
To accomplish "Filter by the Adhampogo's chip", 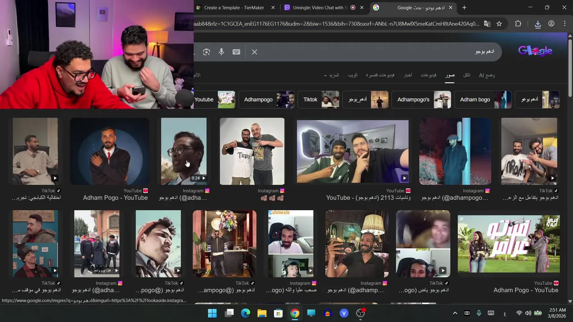I will pos(421,100).
